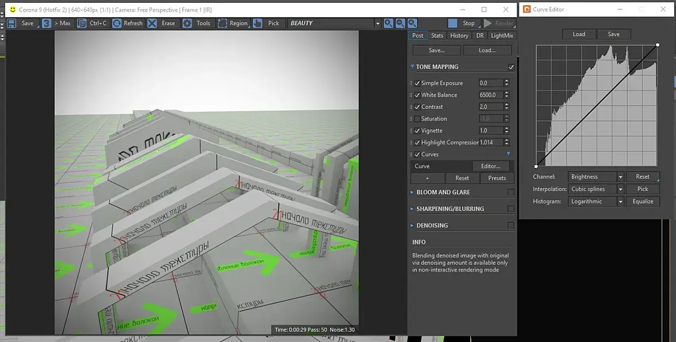Enable the Bloom and Glare checkbox
The image size is (676, 342).
(511, 192)
